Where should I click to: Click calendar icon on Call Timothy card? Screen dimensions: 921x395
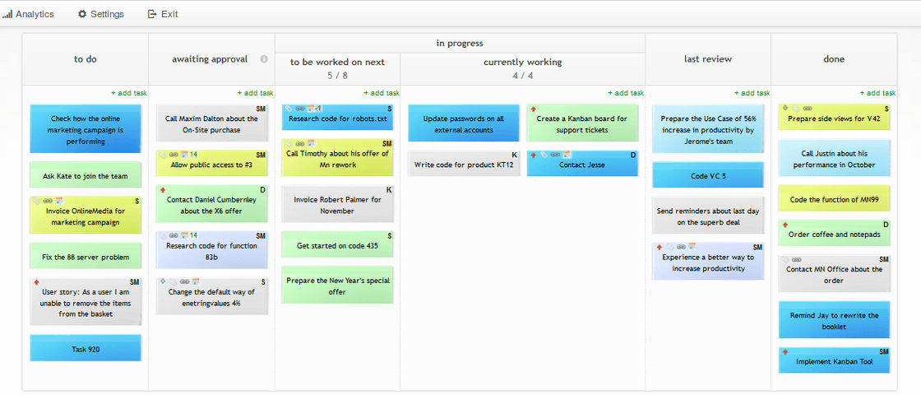311,143
